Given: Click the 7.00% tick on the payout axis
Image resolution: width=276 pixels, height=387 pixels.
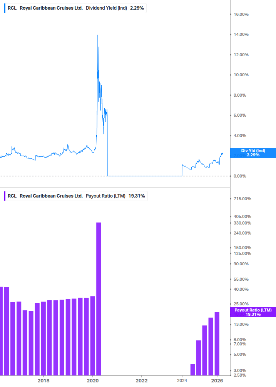Looking at the screenshot, I should coord(240,344).
